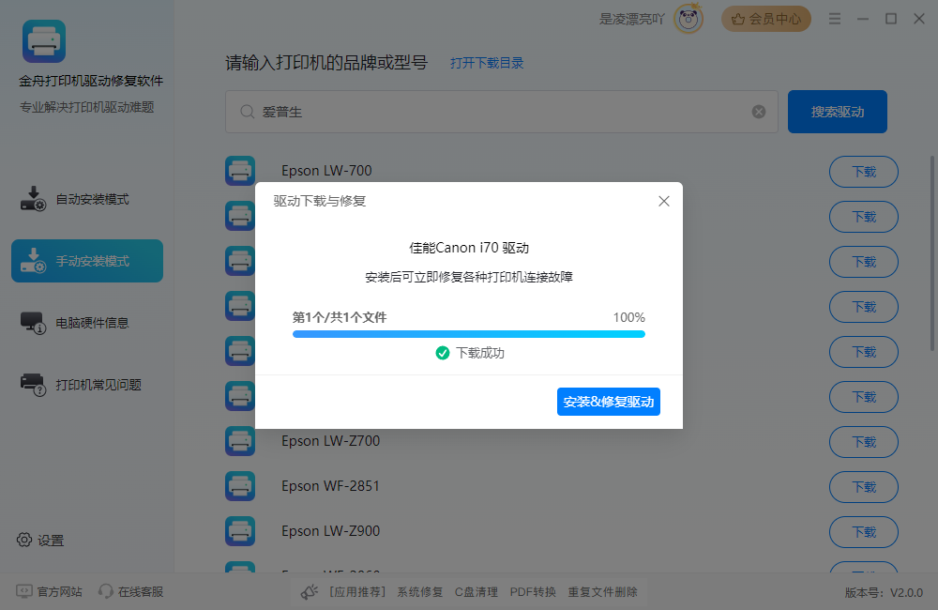This screenshot has height=610, width=938.
Task: Click printer icon beside Epson WF-2851
Action: coord(240,486)
